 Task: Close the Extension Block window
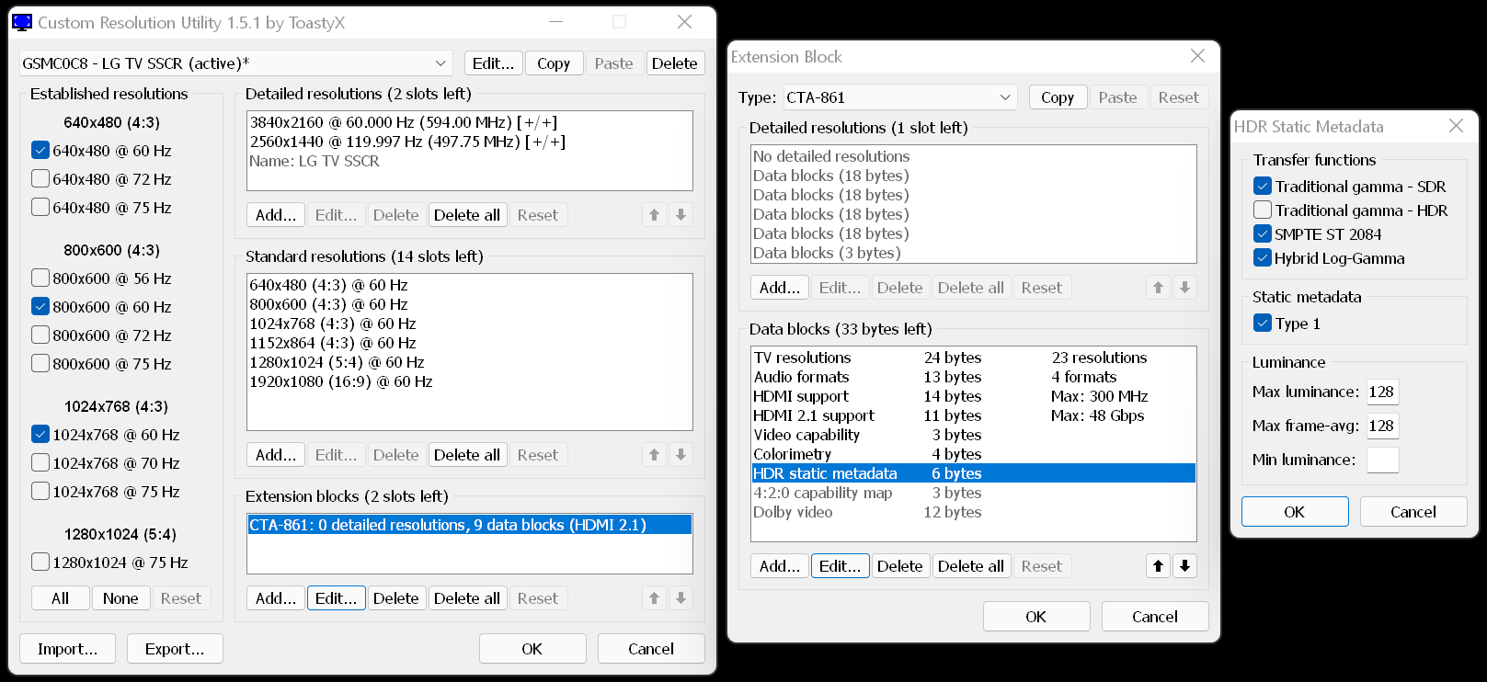[x=1197, y=56]
